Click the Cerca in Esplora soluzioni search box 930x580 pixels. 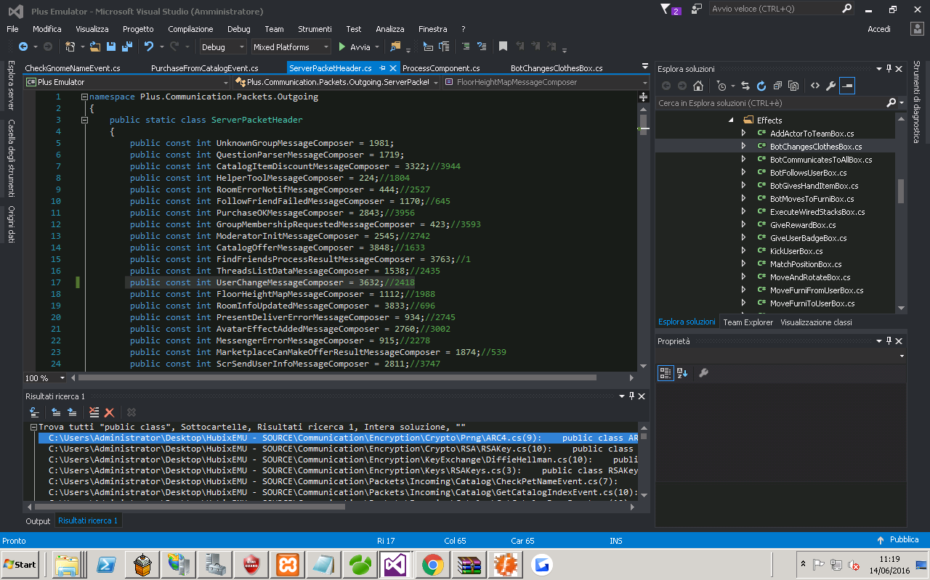[x=770, y=103]
